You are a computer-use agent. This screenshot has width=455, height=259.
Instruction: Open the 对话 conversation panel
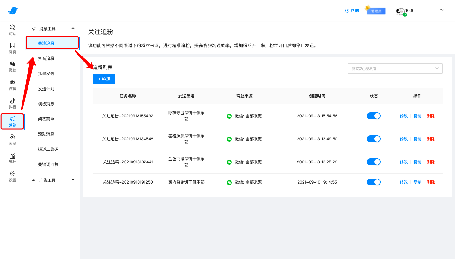tap(12, 30)
